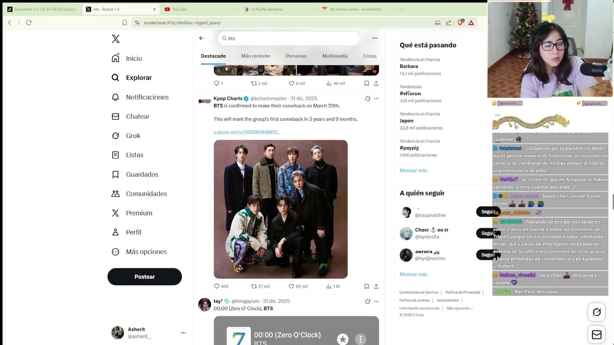
Task: Open Guardados bookmark icon
Action: (116, 174)
